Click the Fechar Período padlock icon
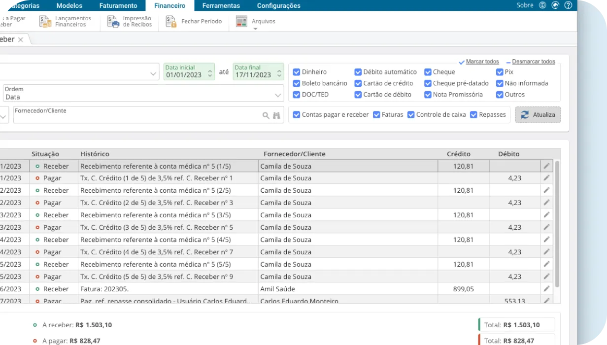 (x=170, y=21)
